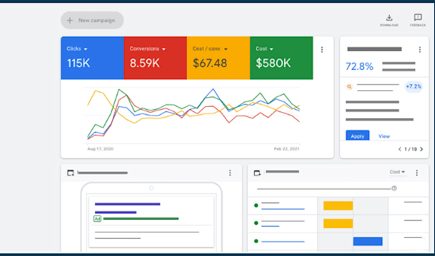
Task: Open the campaigns card three-dot menu
Action: pos(416,173)
